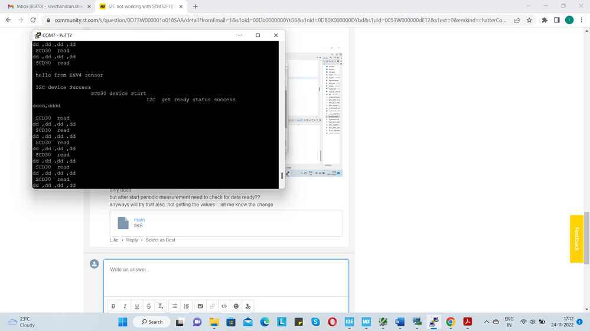The image size is (590, 331).
Task: Open Microsoft Word from the taskbar
Action: click(400, 322)
